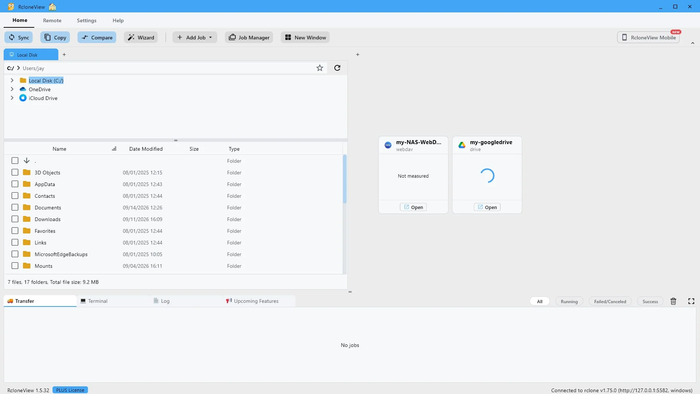Add a new tab in the right pane
Screen dimensions: 700x394
click(358, 54)
